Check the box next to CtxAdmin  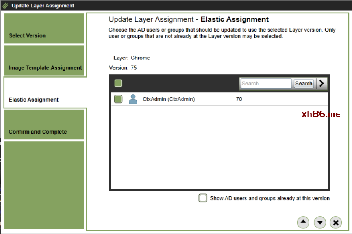point(118,99)
